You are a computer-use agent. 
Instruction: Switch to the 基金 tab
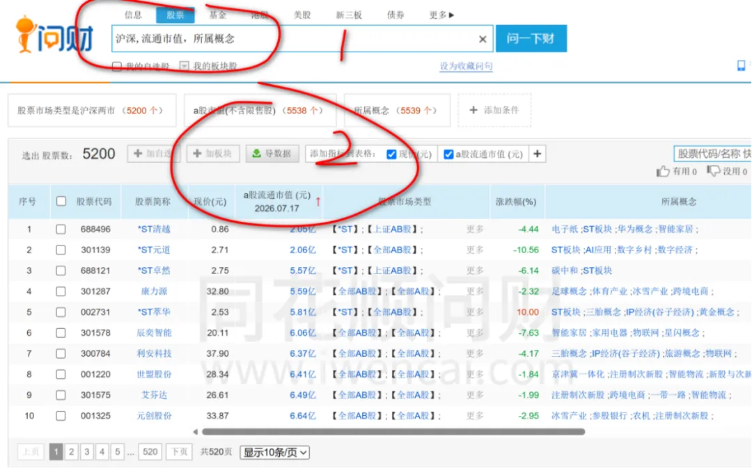coord(217,15)
